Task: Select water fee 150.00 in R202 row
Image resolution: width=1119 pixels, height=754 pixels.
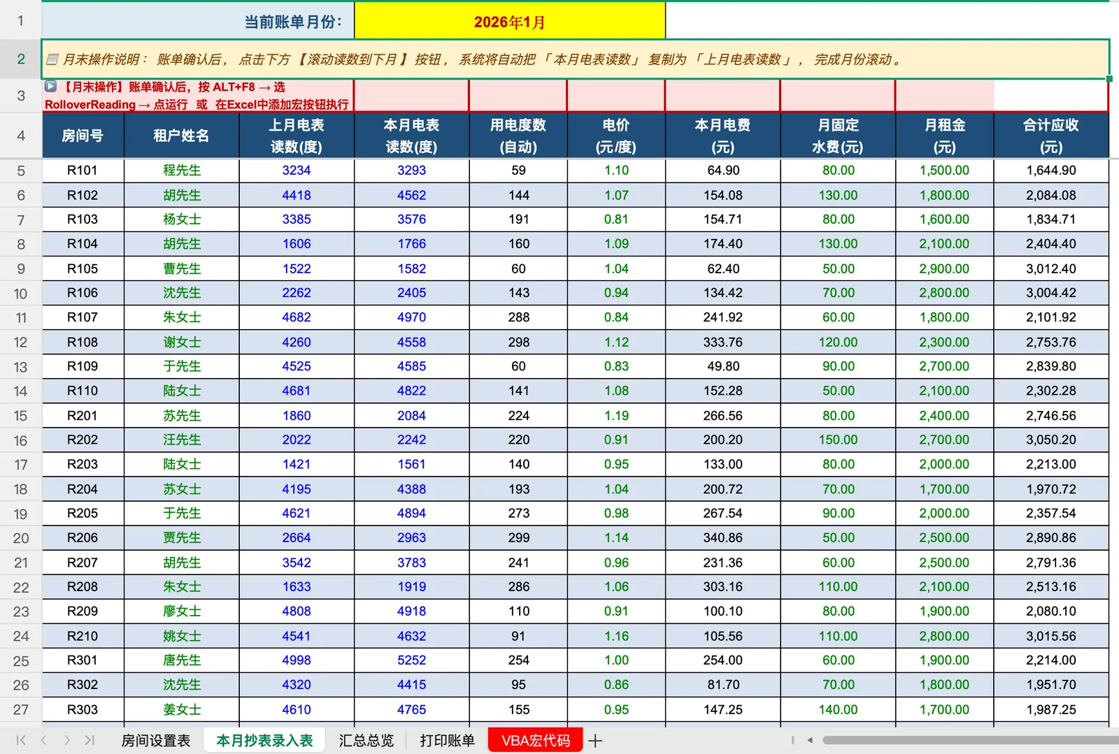Action: (838, 440)
